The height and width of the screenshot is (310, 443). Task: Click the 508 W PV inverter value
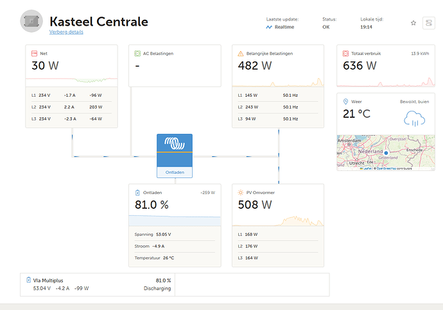point(255,205)
